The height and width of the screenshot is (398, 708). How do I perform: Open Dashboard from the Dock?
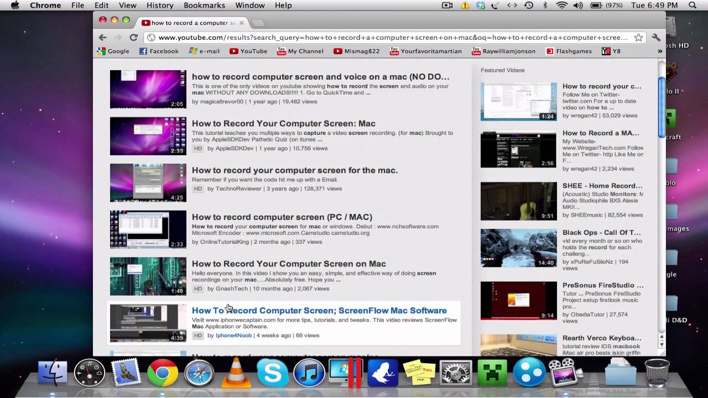(x=90, y=373)
